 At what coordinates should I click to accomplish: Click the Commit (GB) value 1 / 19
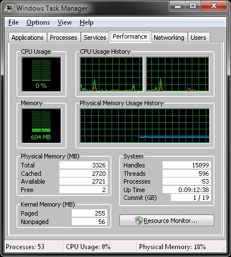point(191,198)
